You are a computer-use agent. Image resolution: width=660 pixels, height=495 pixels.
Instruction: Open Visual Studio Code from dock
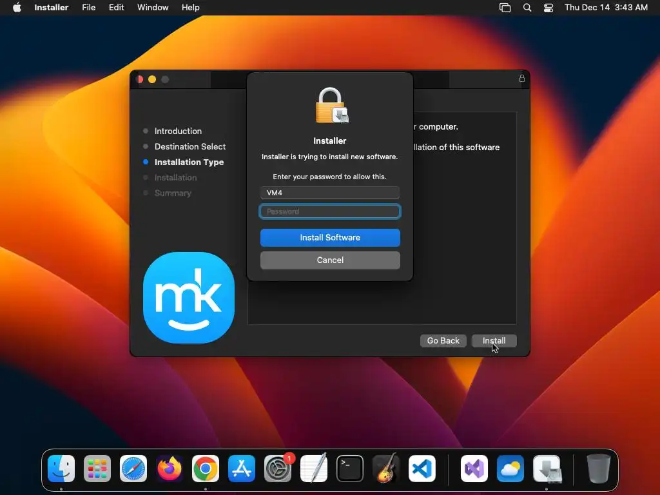point(422,469)
